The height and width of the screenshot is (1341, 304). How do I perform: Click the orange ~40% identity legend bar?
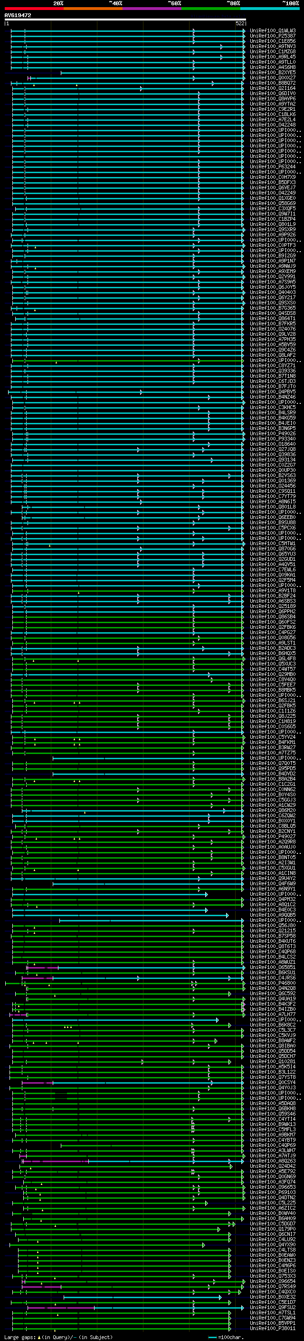93,9
